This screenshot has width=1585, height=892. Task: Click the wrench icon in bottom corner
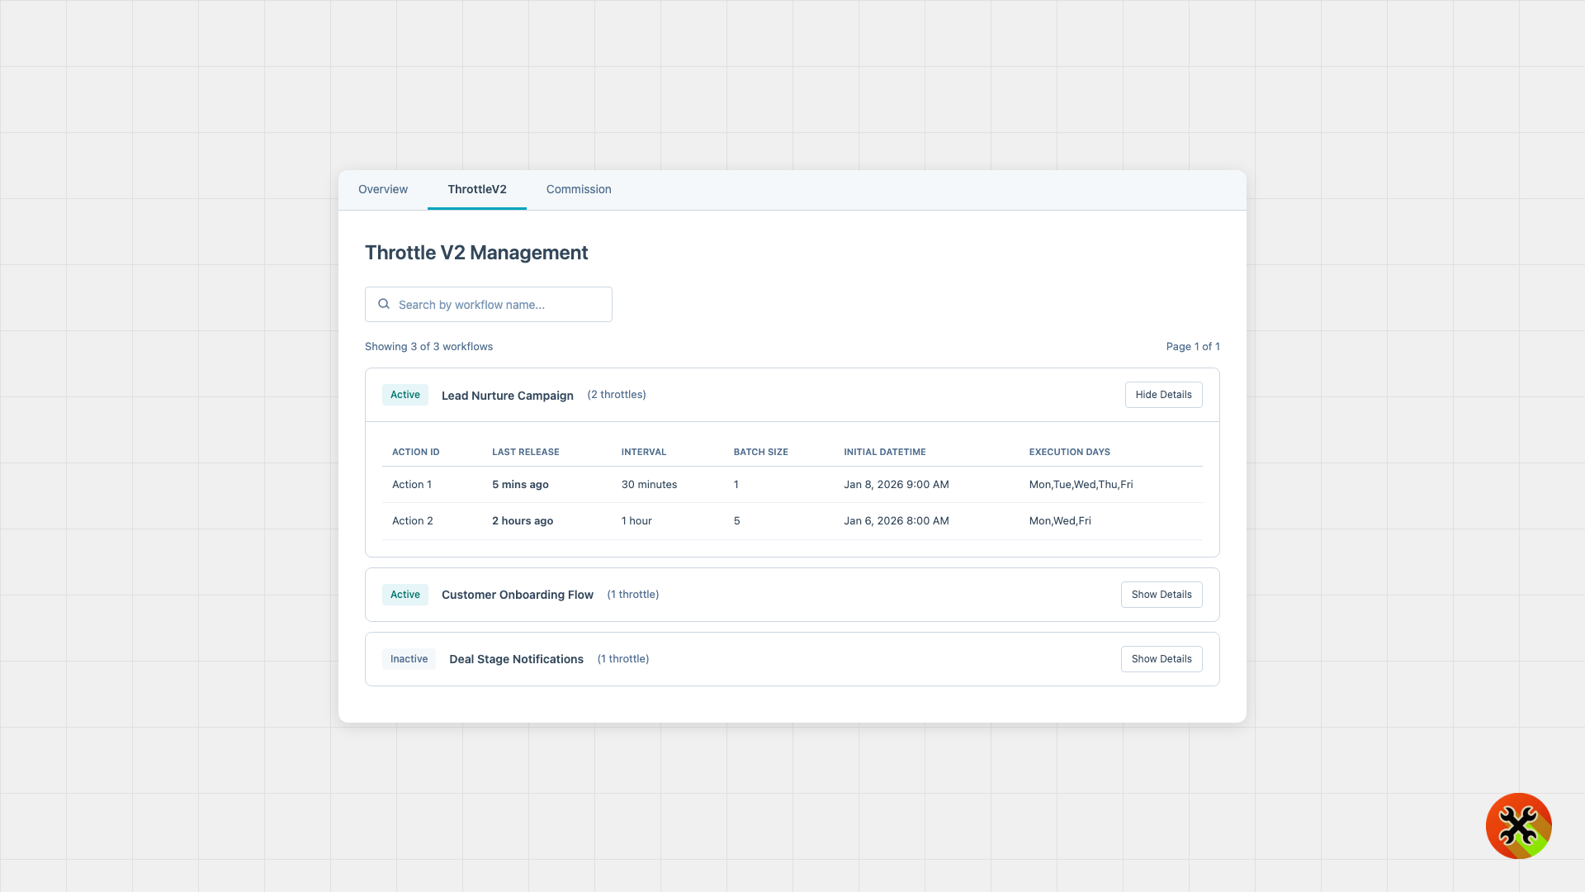pos(1518,826)
